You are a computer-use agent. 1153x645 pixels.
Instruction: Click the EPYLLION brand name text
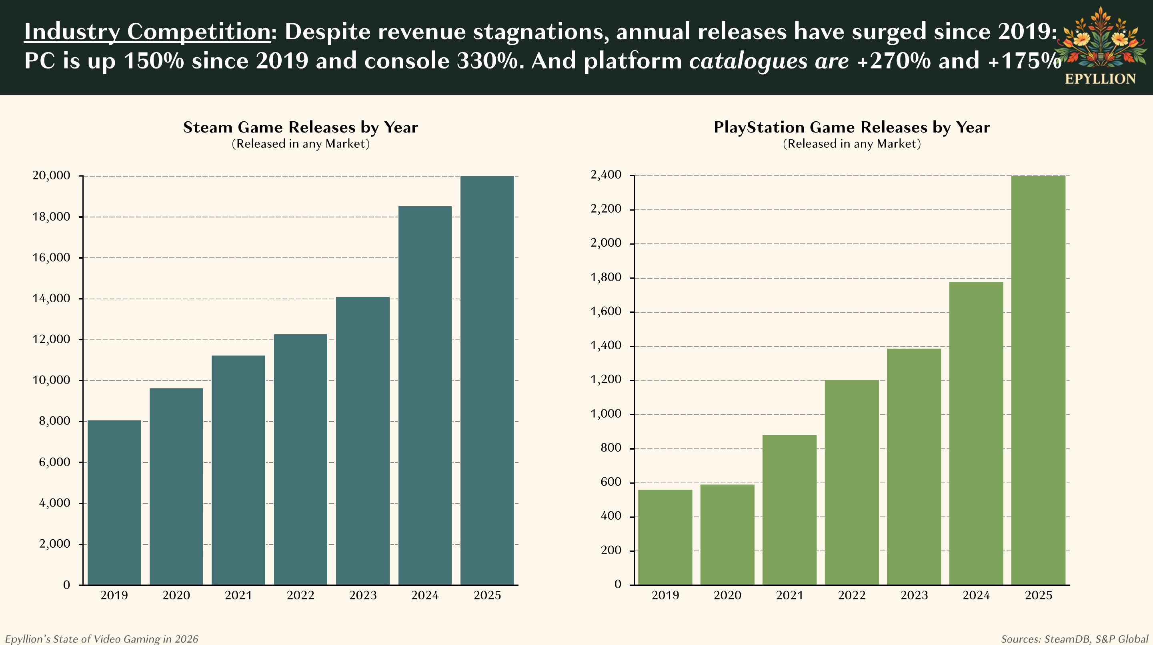(x=1100, y=79)
